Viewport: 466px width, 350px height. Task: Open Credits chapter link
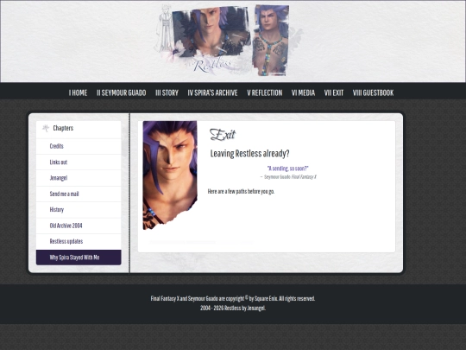[79, 146]
